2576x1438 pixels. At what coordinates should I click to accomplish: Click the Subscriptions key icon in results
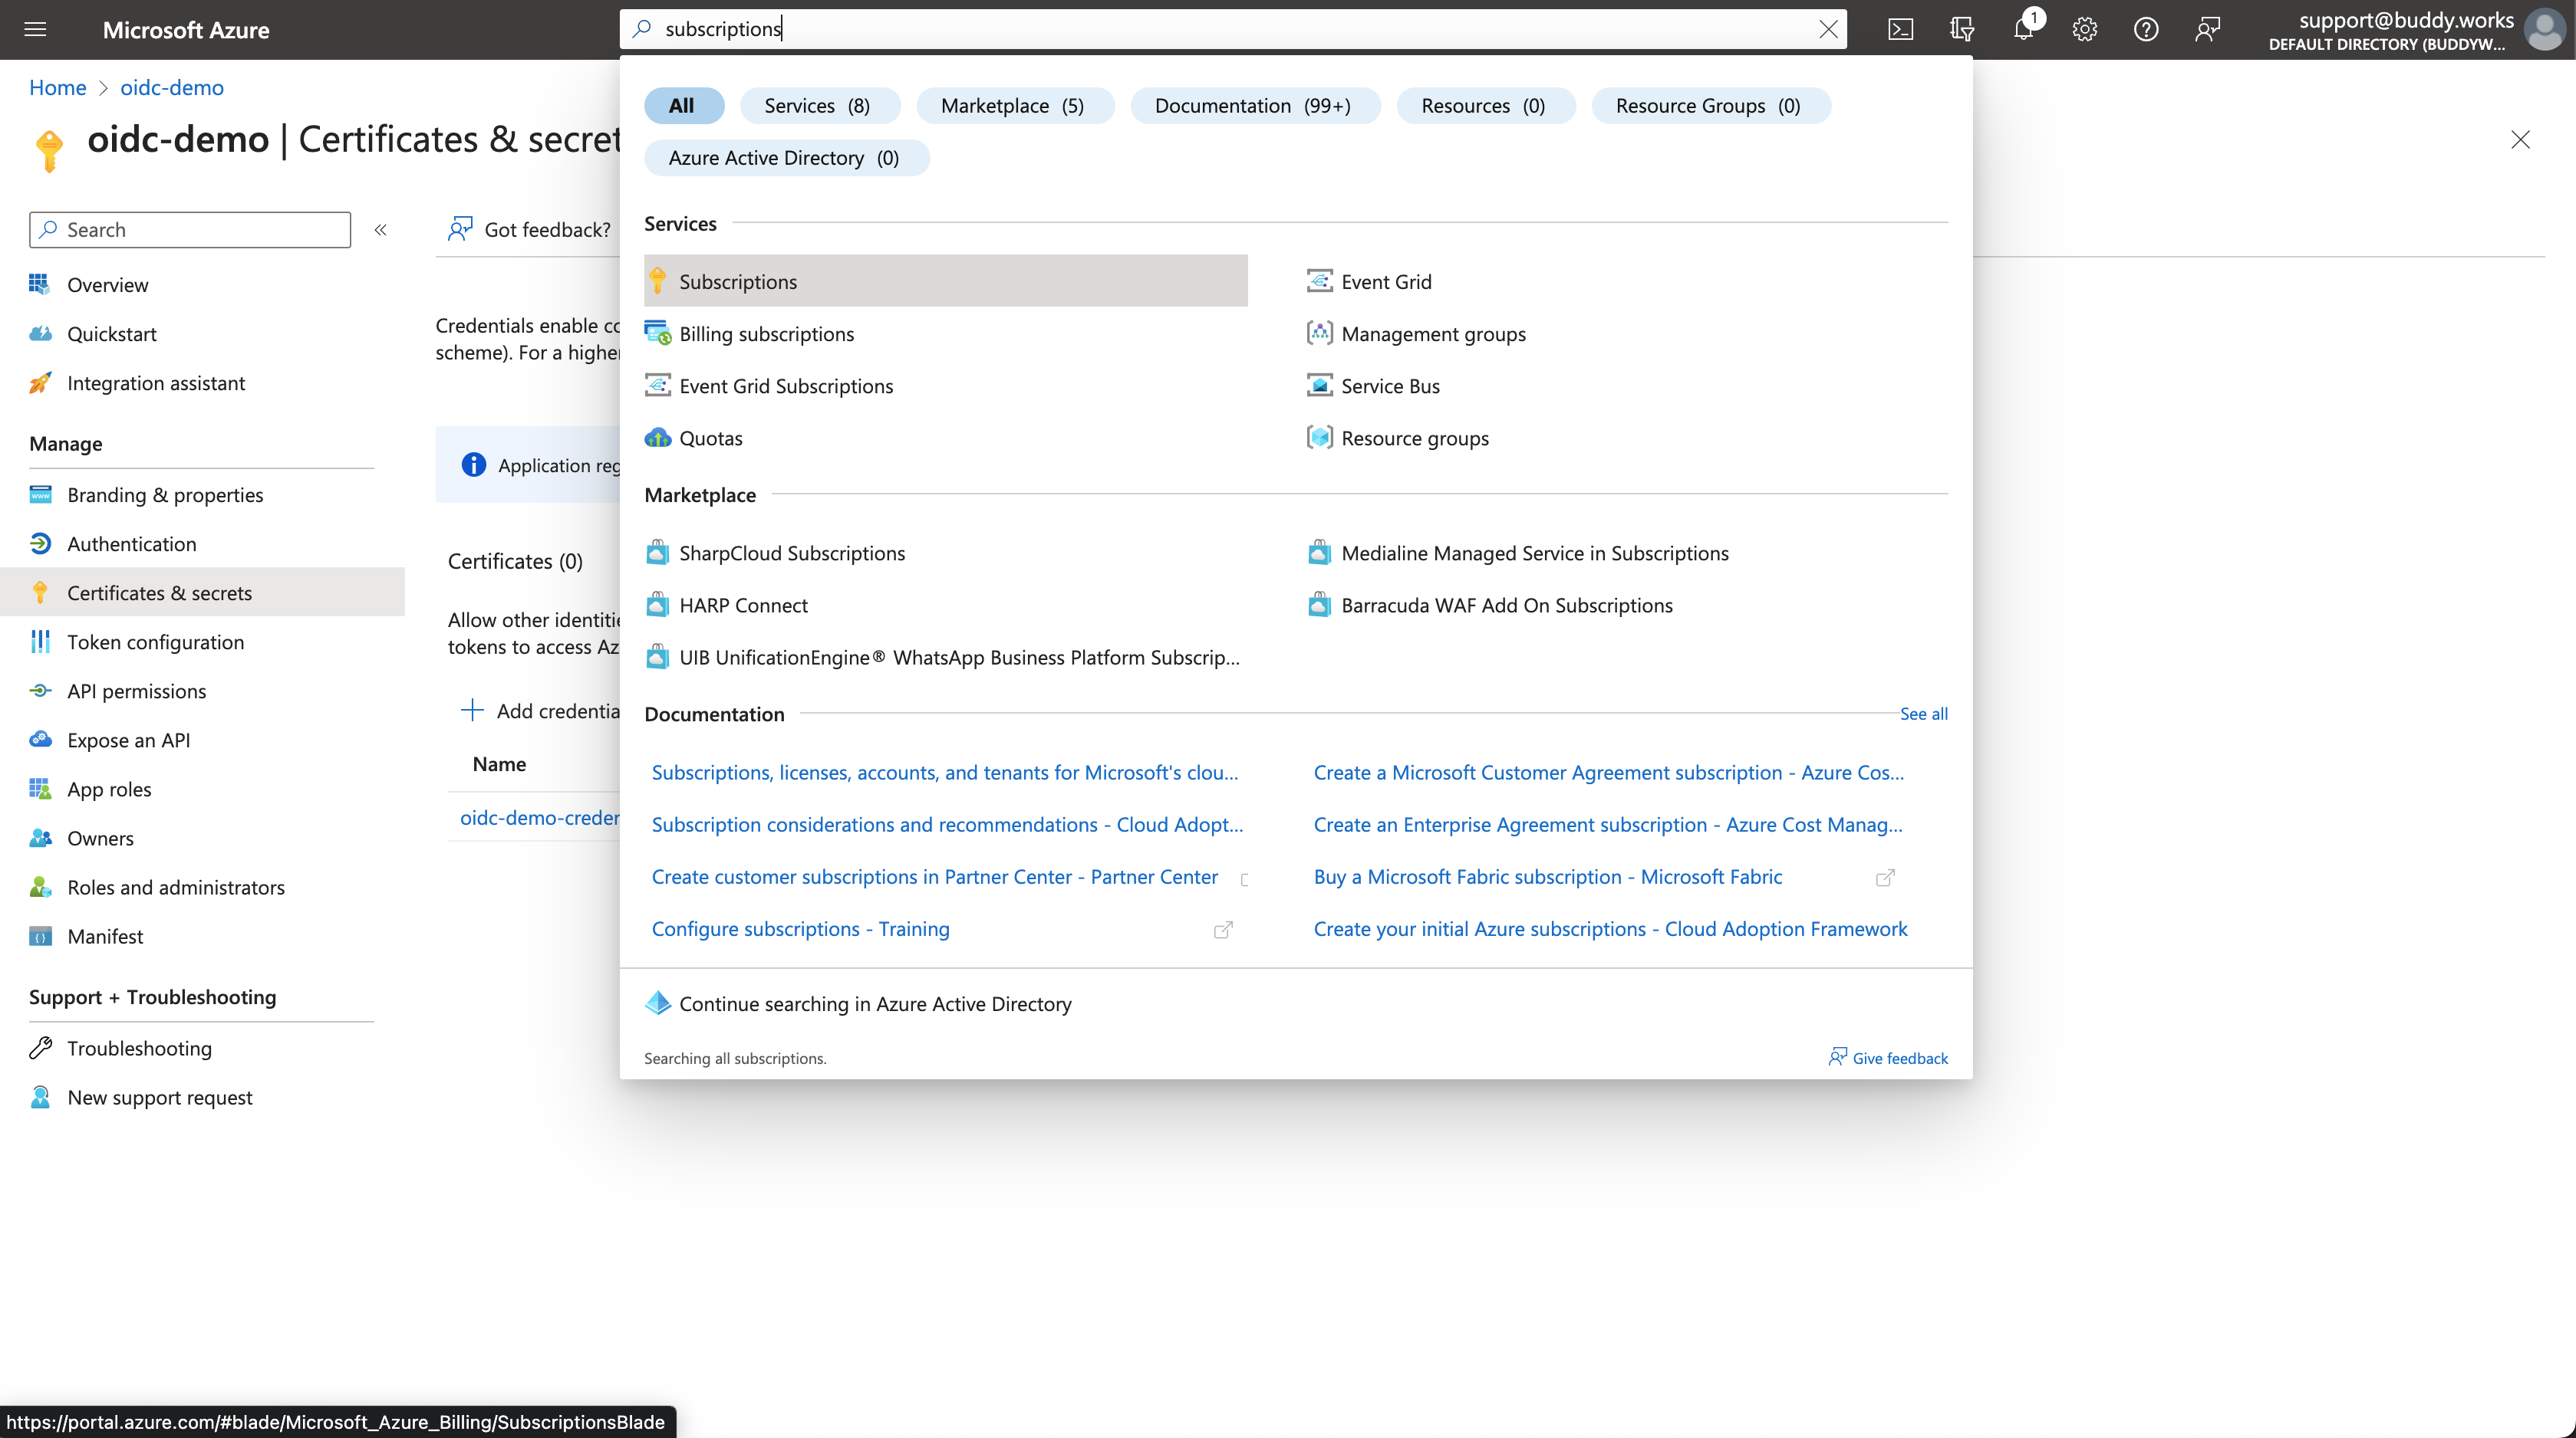[x=658, y=281]
